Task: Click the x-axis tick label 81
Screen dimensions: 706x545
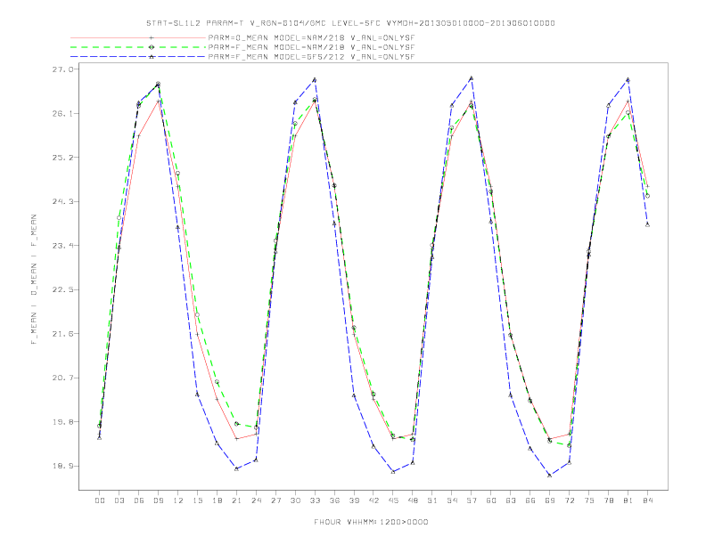Action: coord(628,500)
